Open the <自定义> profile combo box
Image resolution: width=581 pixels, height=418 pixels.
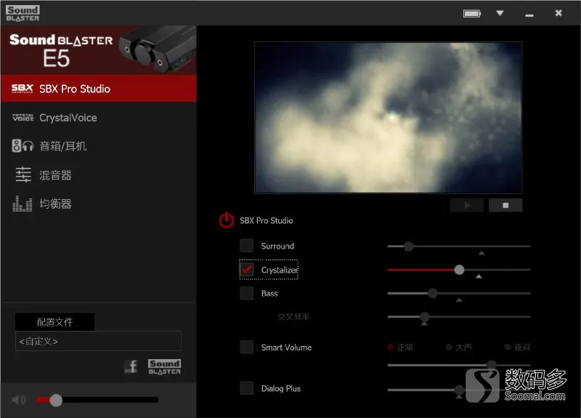click(x=98, y=341)
